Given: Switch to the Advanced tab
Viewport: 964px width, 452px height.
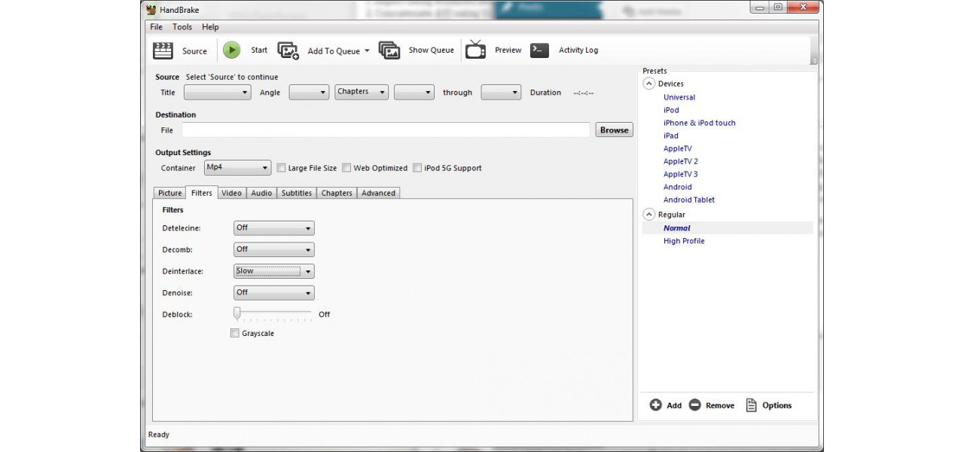Looking at the screenshot, I should [x=378, y=193].
